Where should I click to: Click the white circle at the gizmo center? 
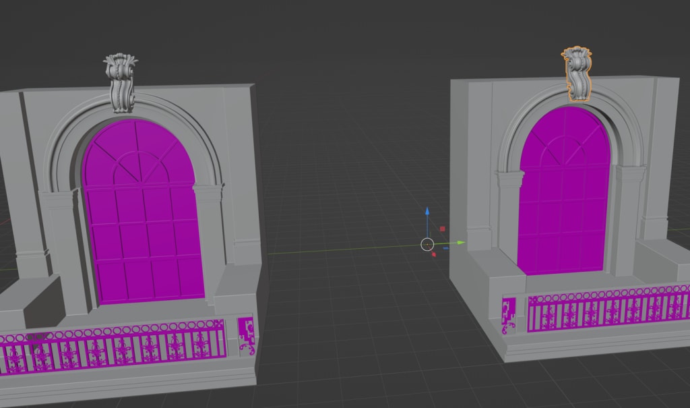pos(427,244)
